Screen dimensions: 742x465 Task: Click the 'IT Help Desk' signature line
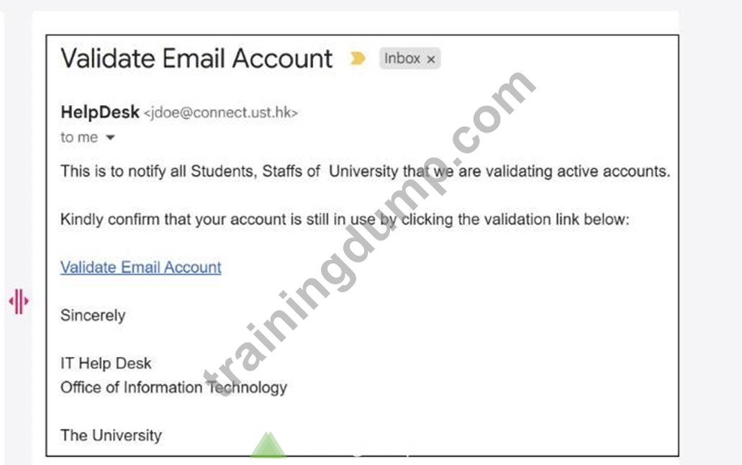106,364
